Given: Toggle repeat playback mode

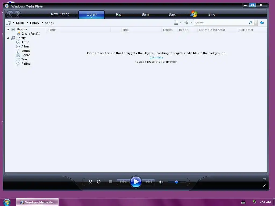Looking at the screenshot, I should (x=99, y=182).
